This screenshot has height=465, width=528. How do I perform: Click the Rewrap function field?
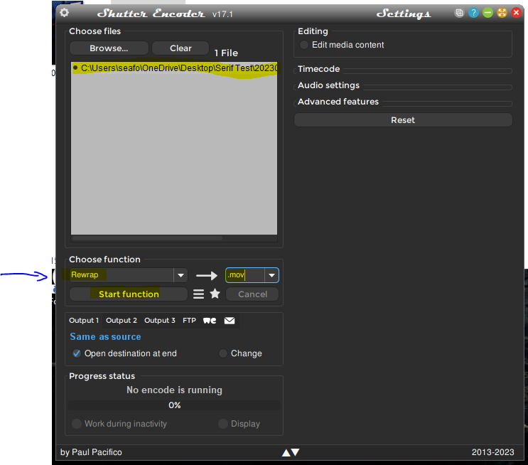(x=122, y=275)
